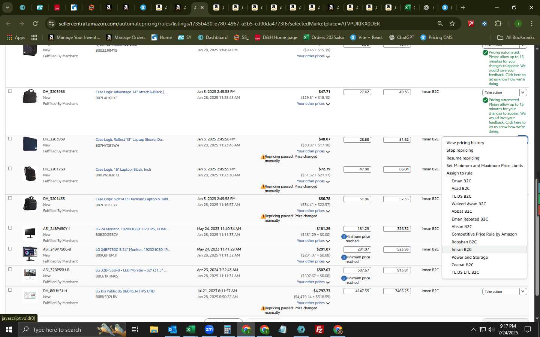Select the checkbox for DH_86UH5J-H
The height and width of the screenshot is (337, 540).
click(10, 290)
